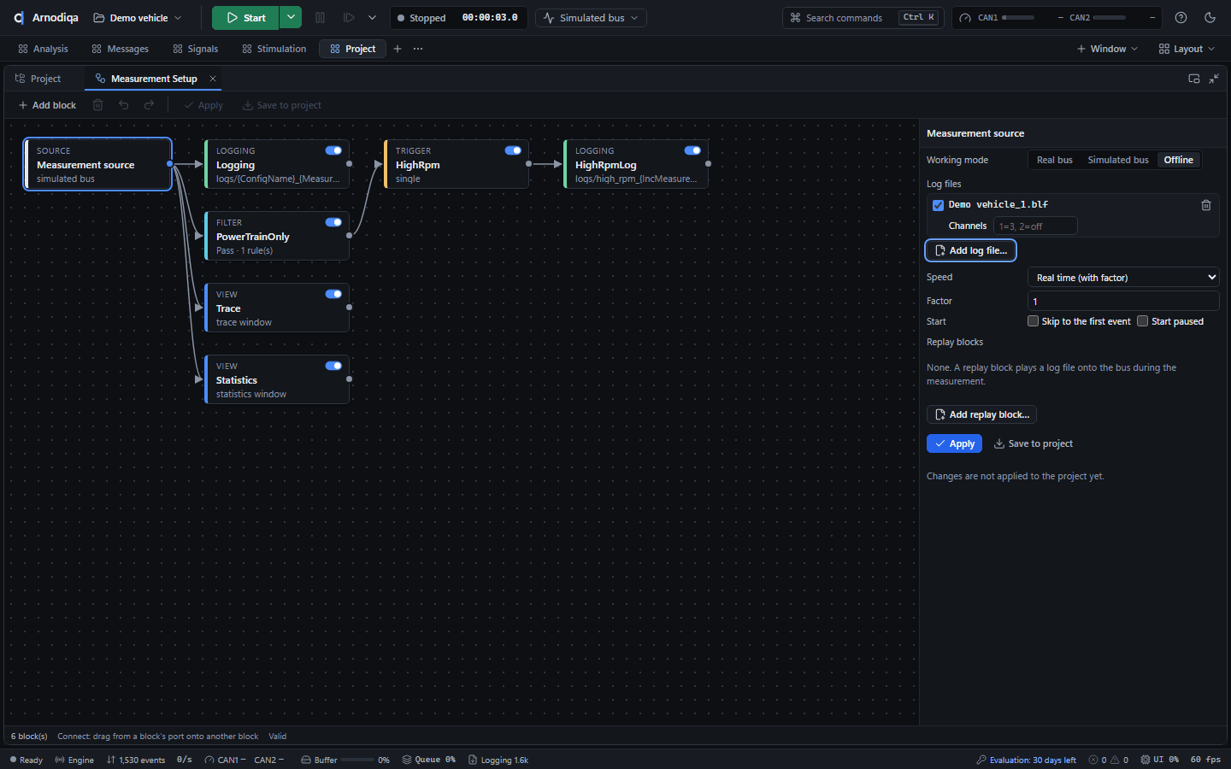This screenshot has height=769, width=1231.
Task: Click the Arnodiqa logo icon
Action: [x=19, y=18]
